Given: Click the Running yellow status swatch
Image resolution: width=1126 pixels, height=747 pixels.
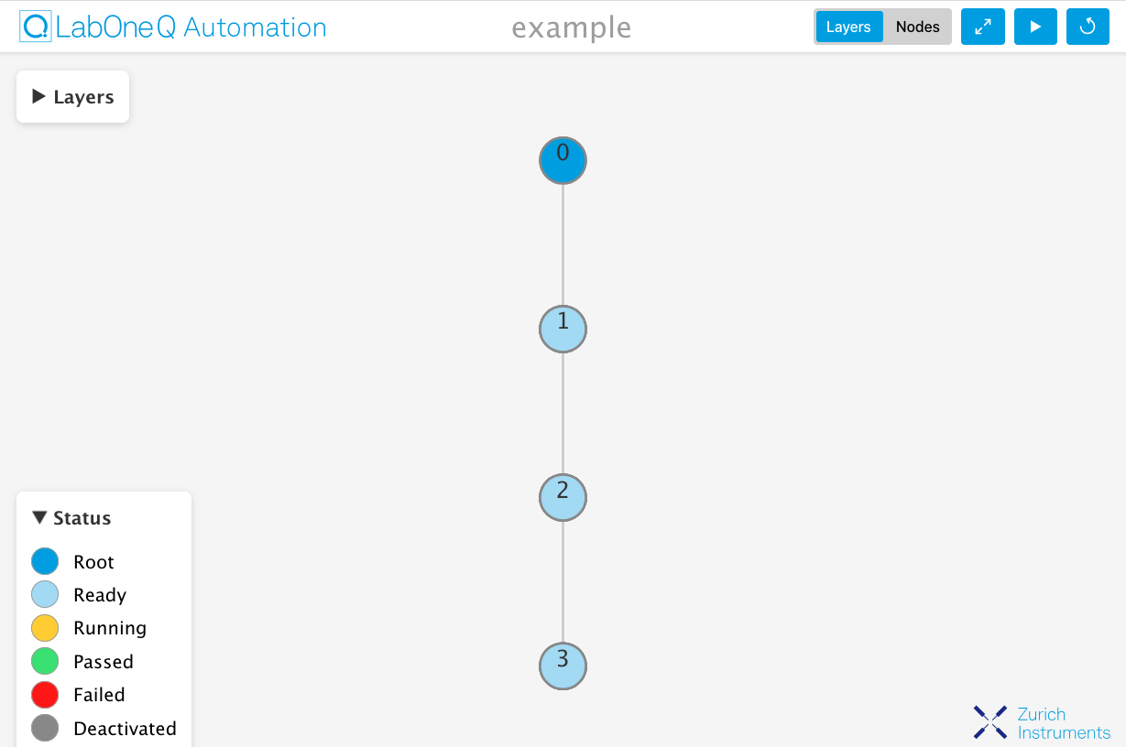Looking at the screenshot, I should pyautogui.click(x=45, y=628).
